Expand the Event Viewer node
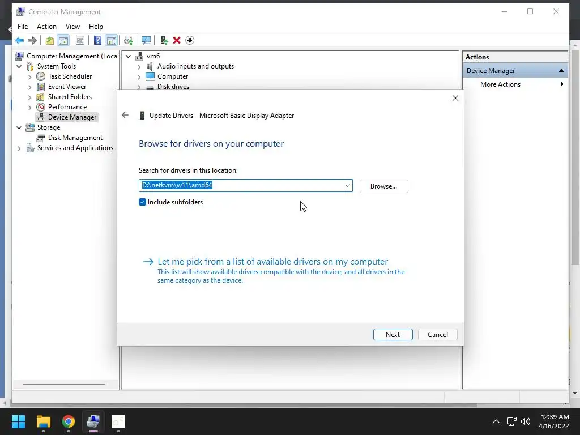The width and height of the screenshot is (580, 435). tap(29, 87)
